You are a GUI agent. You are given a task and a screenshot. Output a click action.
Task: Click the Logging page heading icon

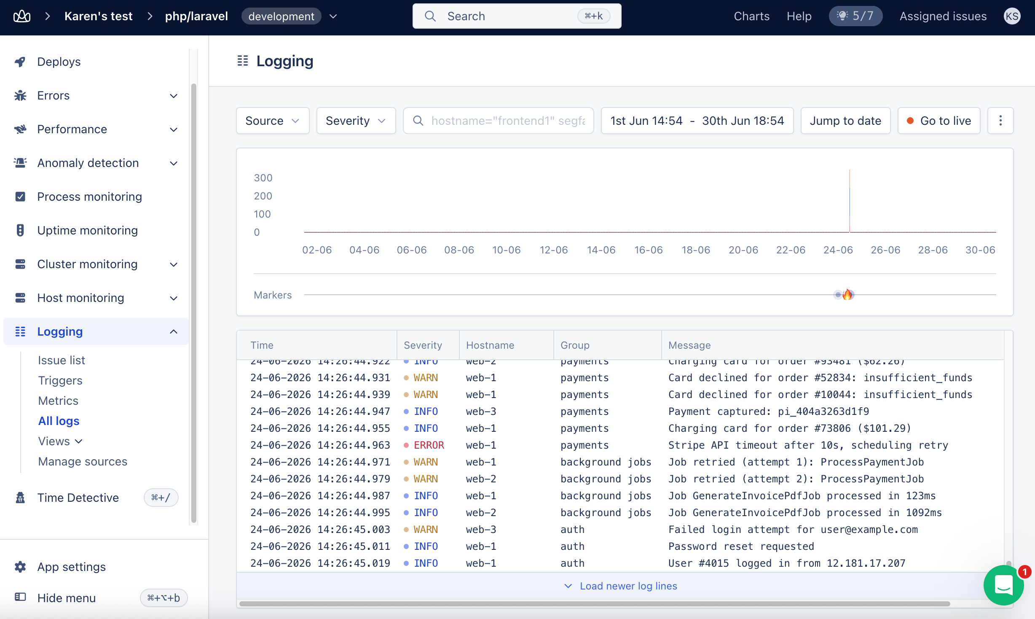[242, 61]
